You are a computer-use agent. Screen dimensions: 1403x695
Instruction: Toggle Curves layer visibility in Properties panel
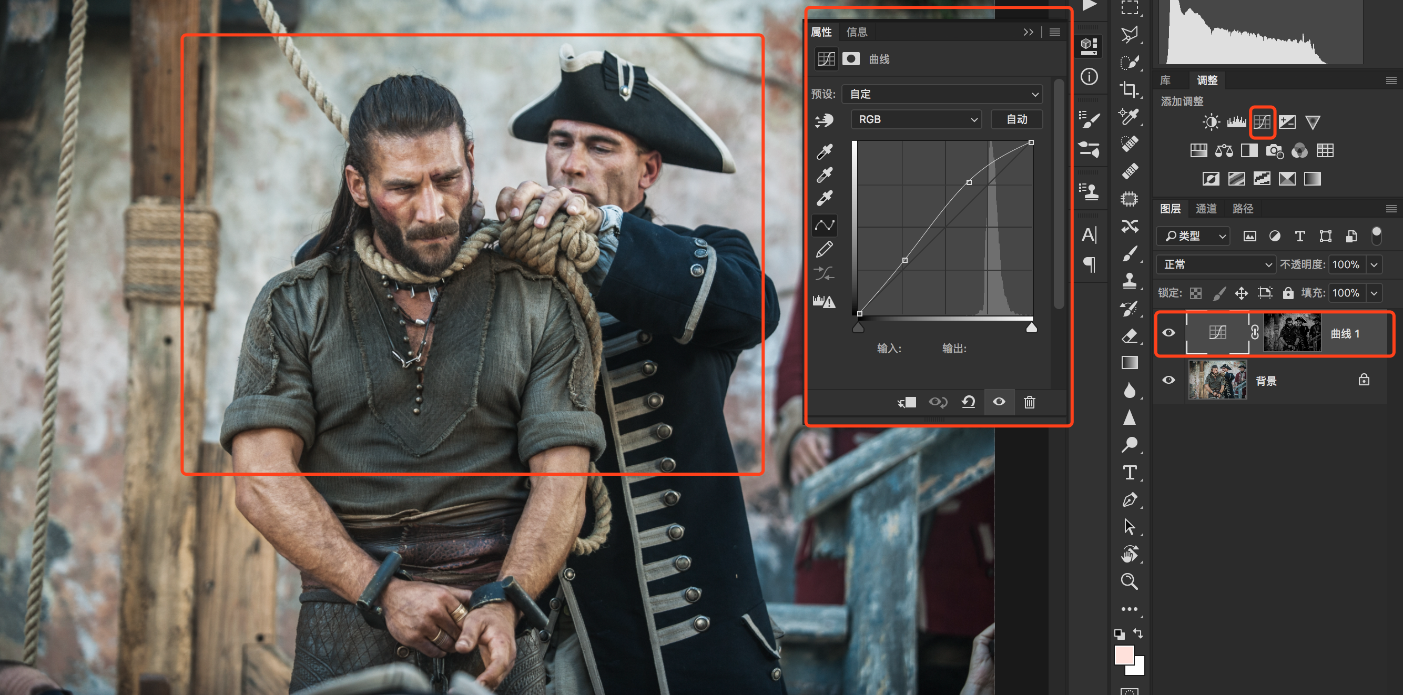point(999,402)
